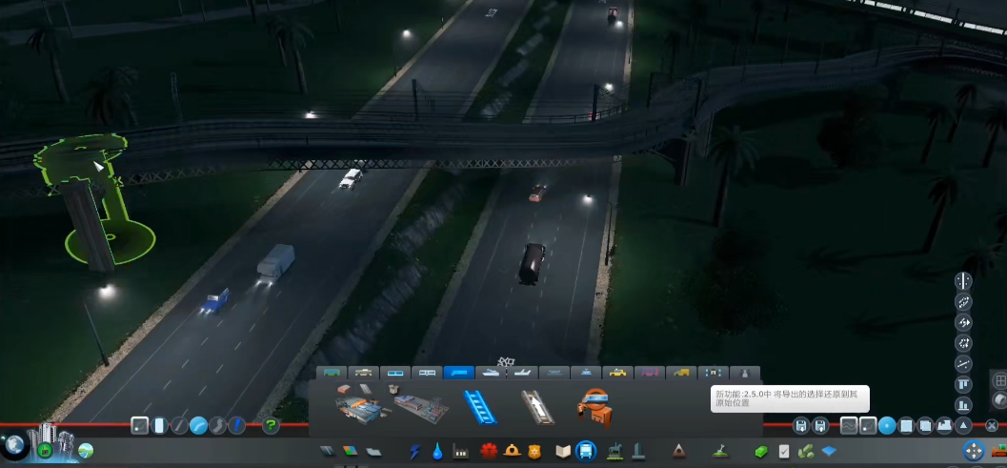This screenshot has width=1007, height=468.
Task: Switch to the yellow taxi tab
Action: tap(617, 373)
